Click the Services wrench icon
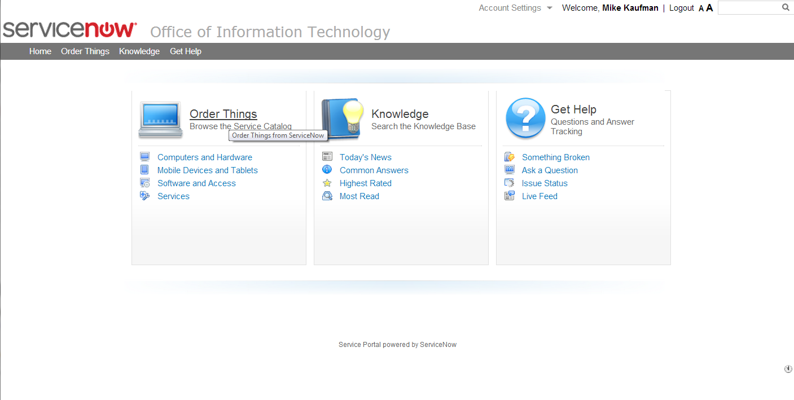Image resolution: width=794 pixels, height=400 pixels. click(x=145, y=196)
